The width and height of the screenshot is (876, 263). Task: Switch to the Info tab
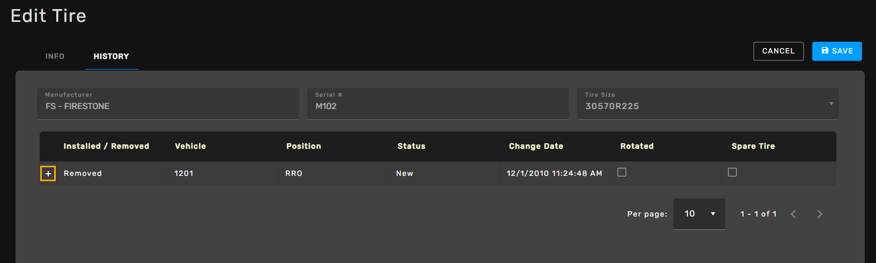(55, 56)
